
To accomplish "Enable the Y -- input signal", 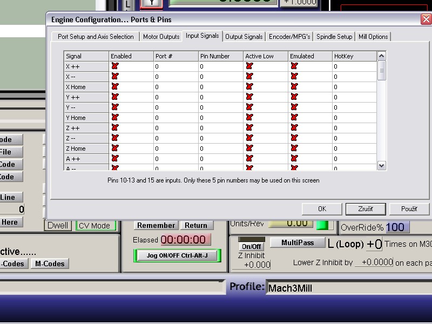I will (x=114, y=107).
